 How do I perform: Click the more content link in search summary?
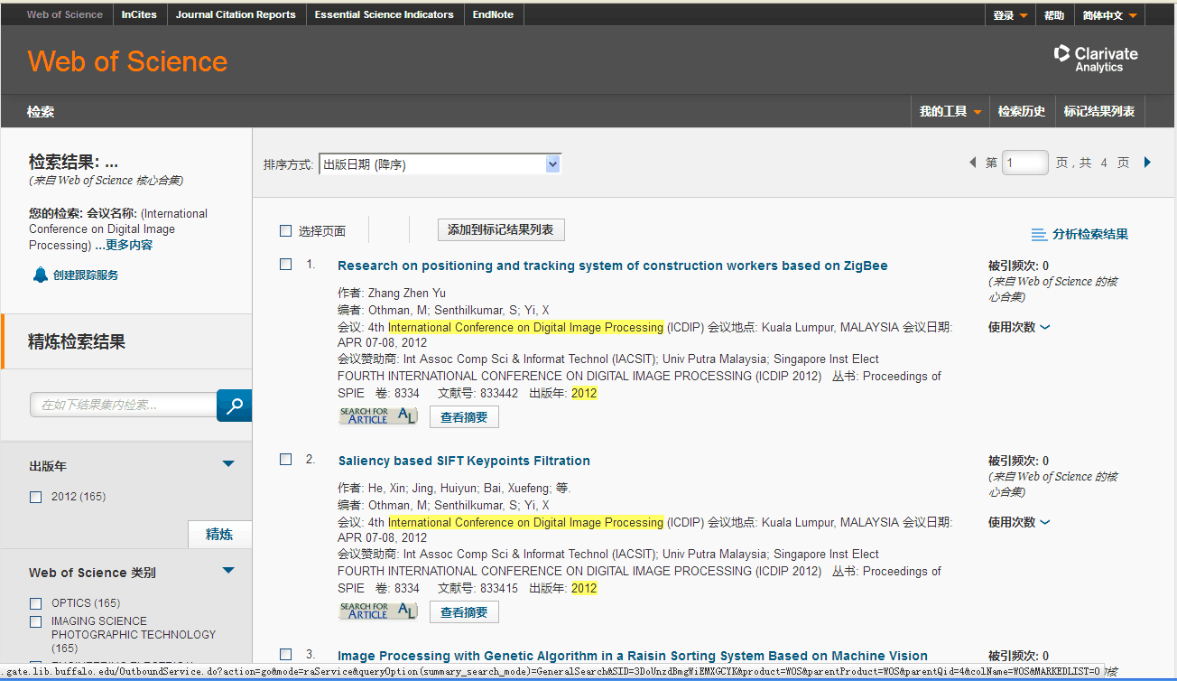129,245
